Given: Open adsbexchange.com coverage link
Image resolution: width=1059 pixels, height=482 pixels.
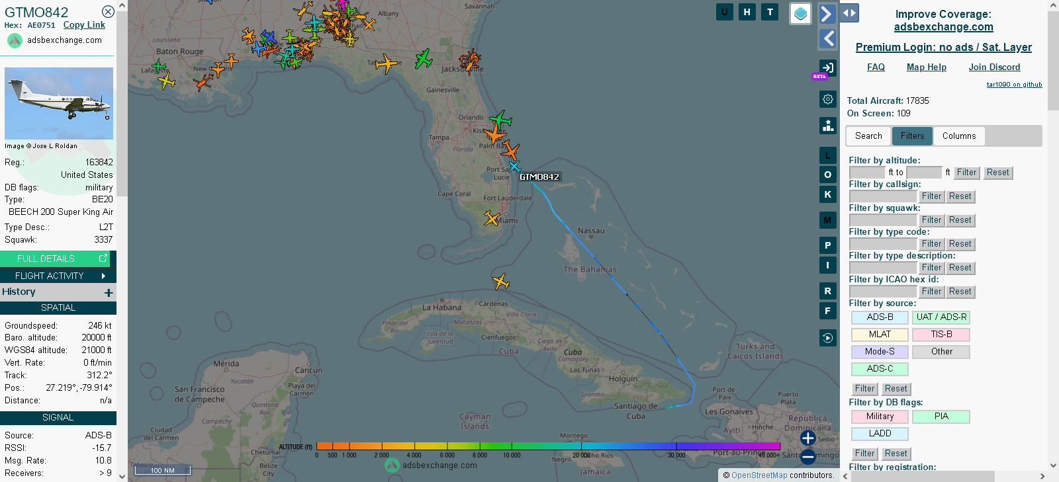Looking at the screenshot, I should click(944, 27).
